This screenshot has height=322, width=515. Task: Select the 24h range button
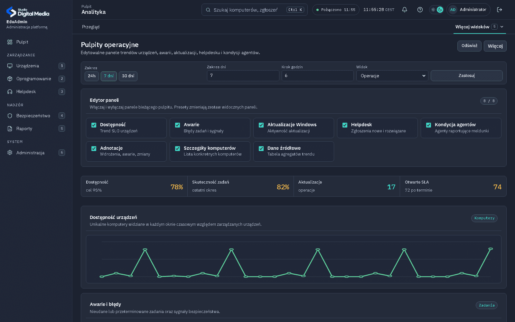pos(92,76)
